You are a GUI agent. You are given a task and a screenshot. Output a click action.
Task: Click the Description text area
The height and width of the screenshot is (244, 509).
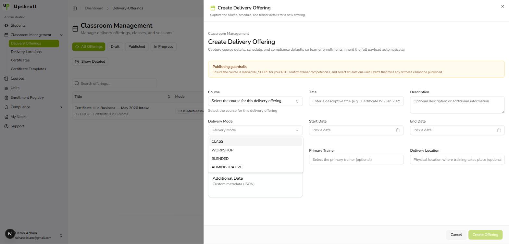pos(457,105)
